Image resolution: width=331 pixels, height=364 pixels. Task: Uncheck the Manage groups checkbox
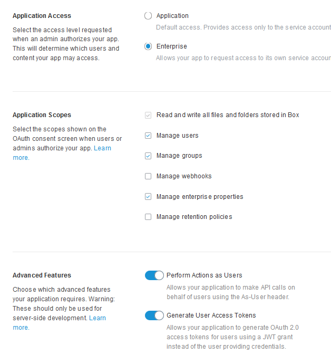pos(148,156)
